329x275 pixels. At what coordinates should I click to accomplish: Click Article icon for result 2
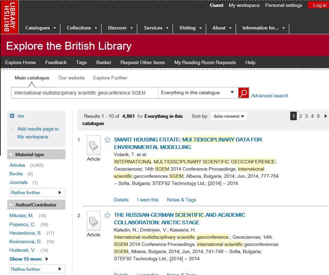point(94,221)
